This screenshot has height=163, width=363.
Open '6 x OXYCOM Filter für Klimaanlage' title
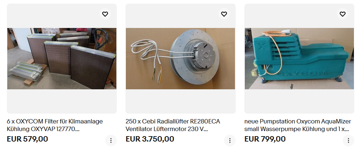point(55,121)
